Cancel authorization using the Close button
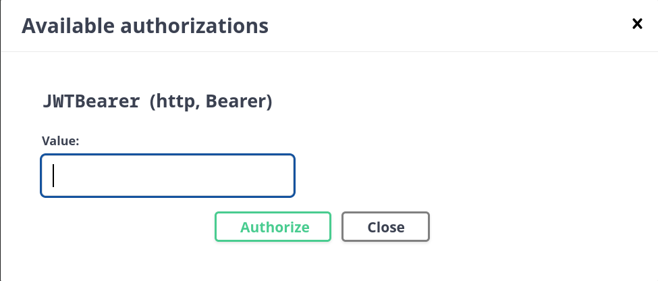This screenshot has width=658, height=281. pos(385,227)
